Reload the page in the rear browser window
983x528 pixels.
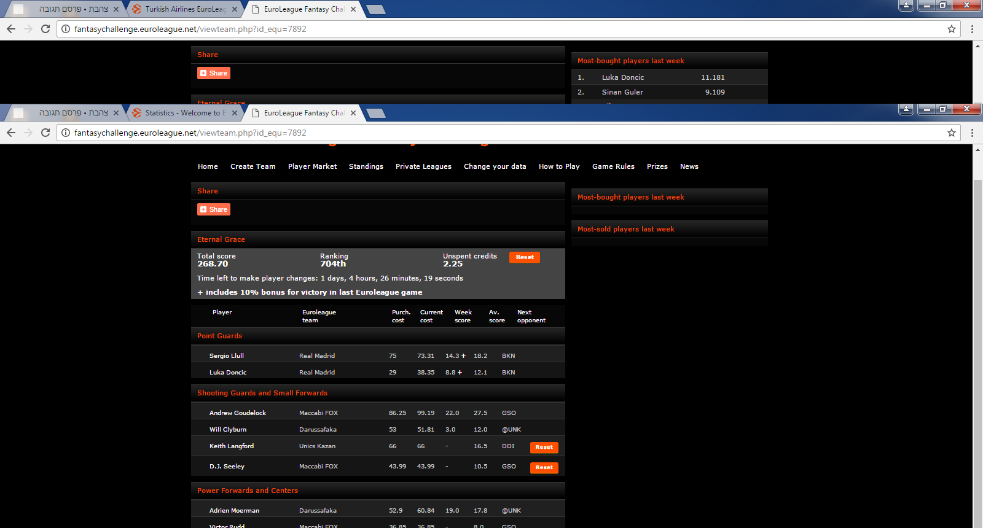[45, 29]
